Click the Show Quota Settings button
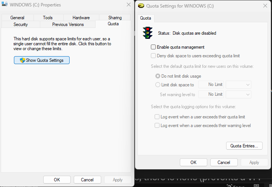The height and width of the screenshot is (187, 272). pyautogui.click(x=42, y=60)
